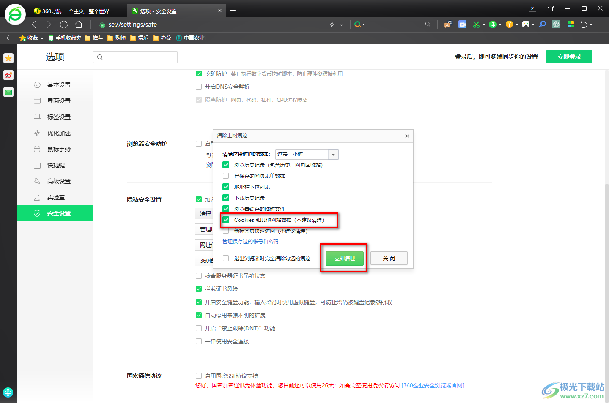Toggle 下载历史记录 checkbox

(x=226, y=198)
